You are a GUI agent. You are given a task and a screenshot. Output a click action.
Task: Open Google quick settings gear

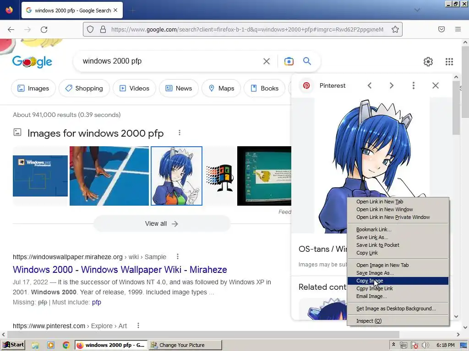click(x=428, y=62)
